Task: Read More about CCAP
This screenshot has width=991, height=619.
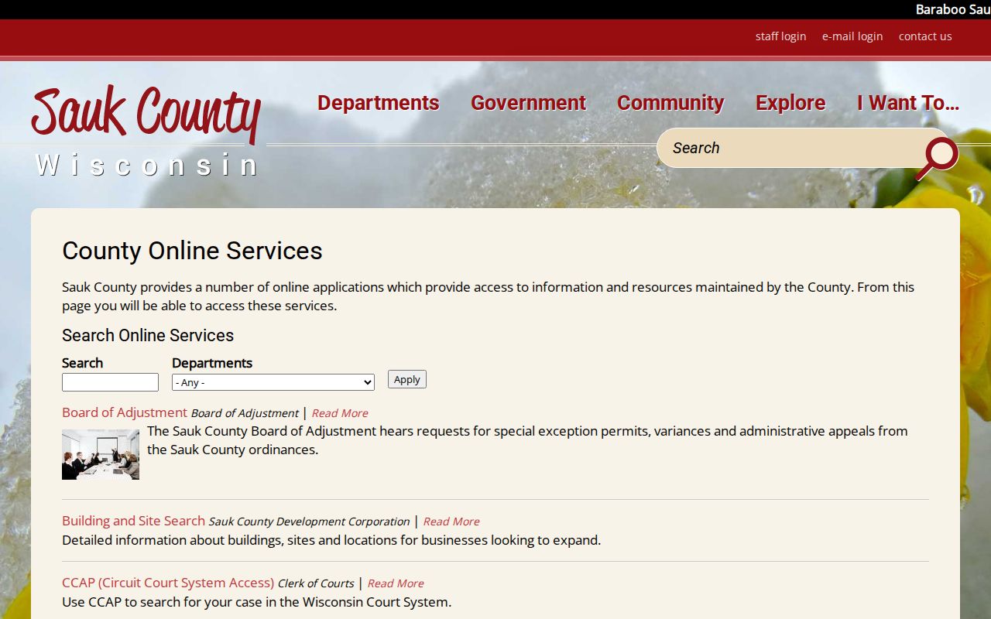Action: pyautogui.click(x=396, y=583)
